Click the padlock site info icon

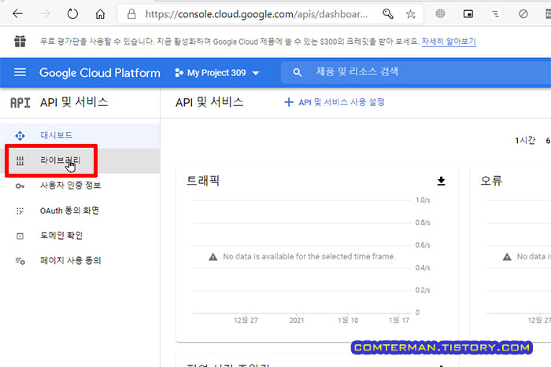point(131,14)
